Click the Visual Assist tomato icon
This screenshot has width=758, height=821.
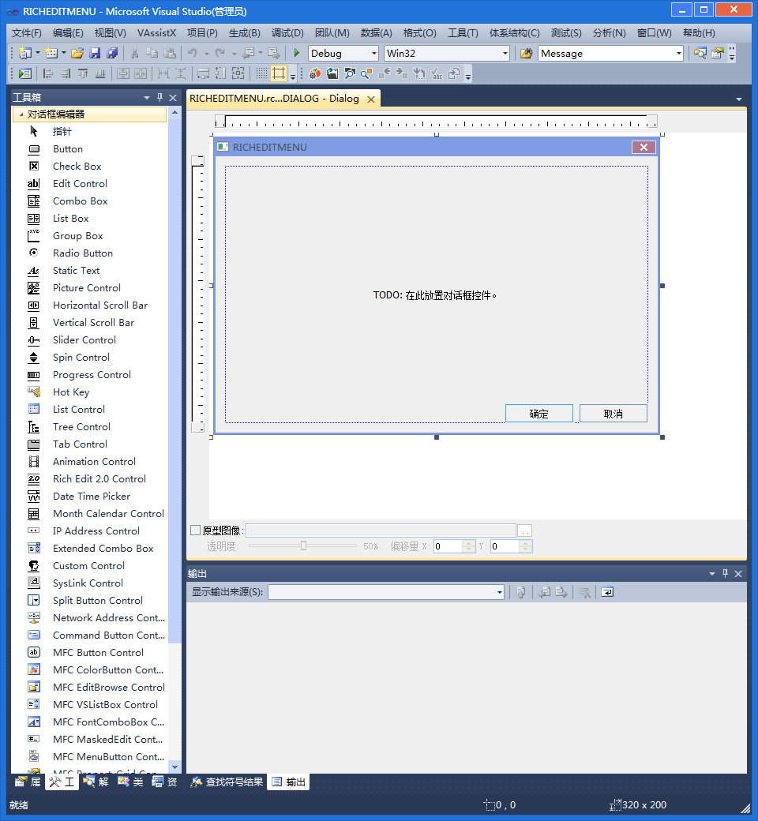[x=315, y=73]
